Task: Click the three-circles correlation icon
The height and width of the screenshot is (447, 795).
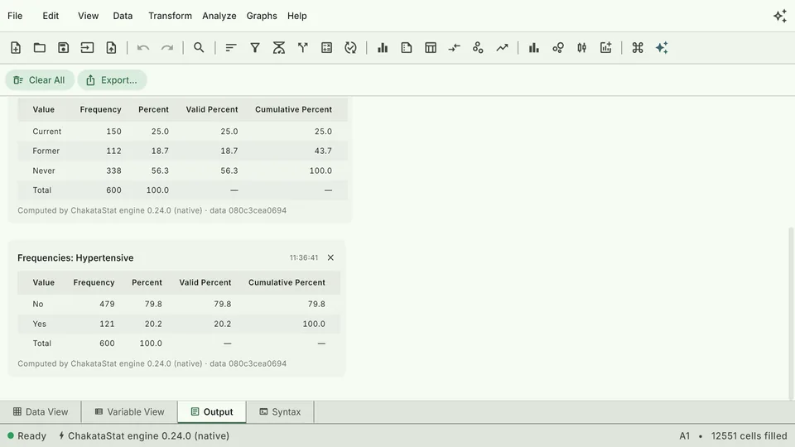Action: (x=478, y=48)
